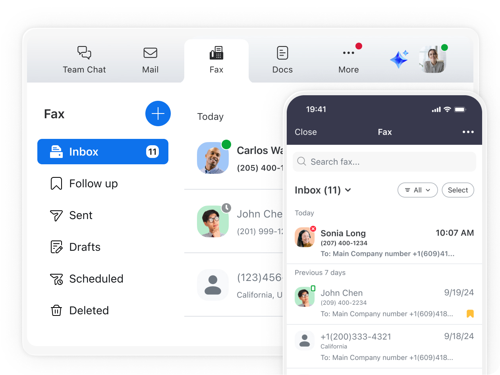Click the user profile avatar in top bar
The image size is (500, 375).
pyautogui.click(x=432, y=60)
